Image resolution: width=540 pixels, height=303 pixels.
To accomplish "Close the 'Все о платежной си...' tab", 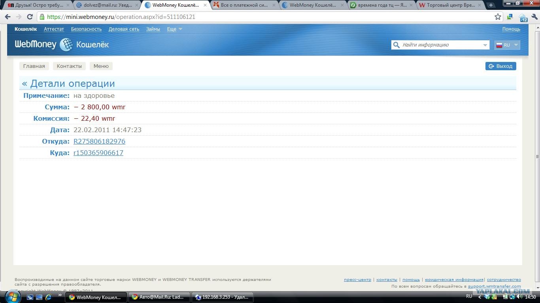I will (274, 5).
